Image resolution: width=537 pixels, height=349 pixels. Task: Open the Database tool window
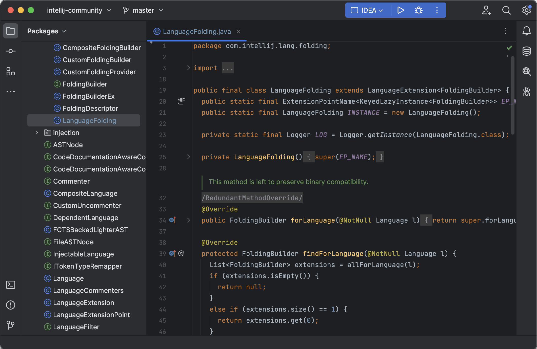click(527, 51)
